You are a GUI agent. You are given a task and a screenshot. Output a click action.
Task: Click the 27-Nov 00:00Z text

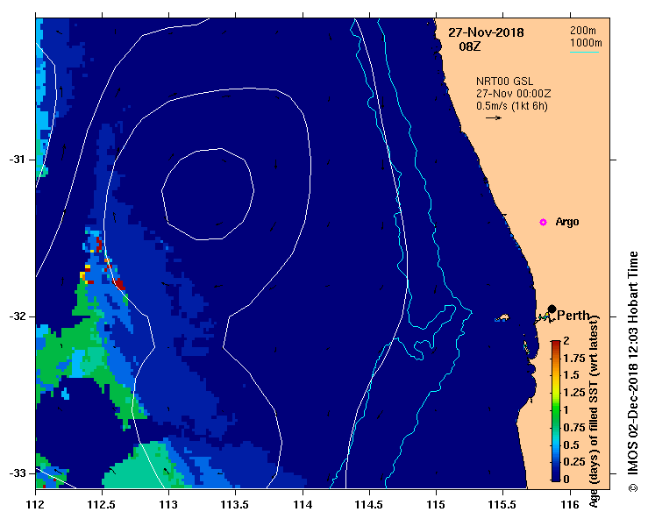click(x=513, y=94)
